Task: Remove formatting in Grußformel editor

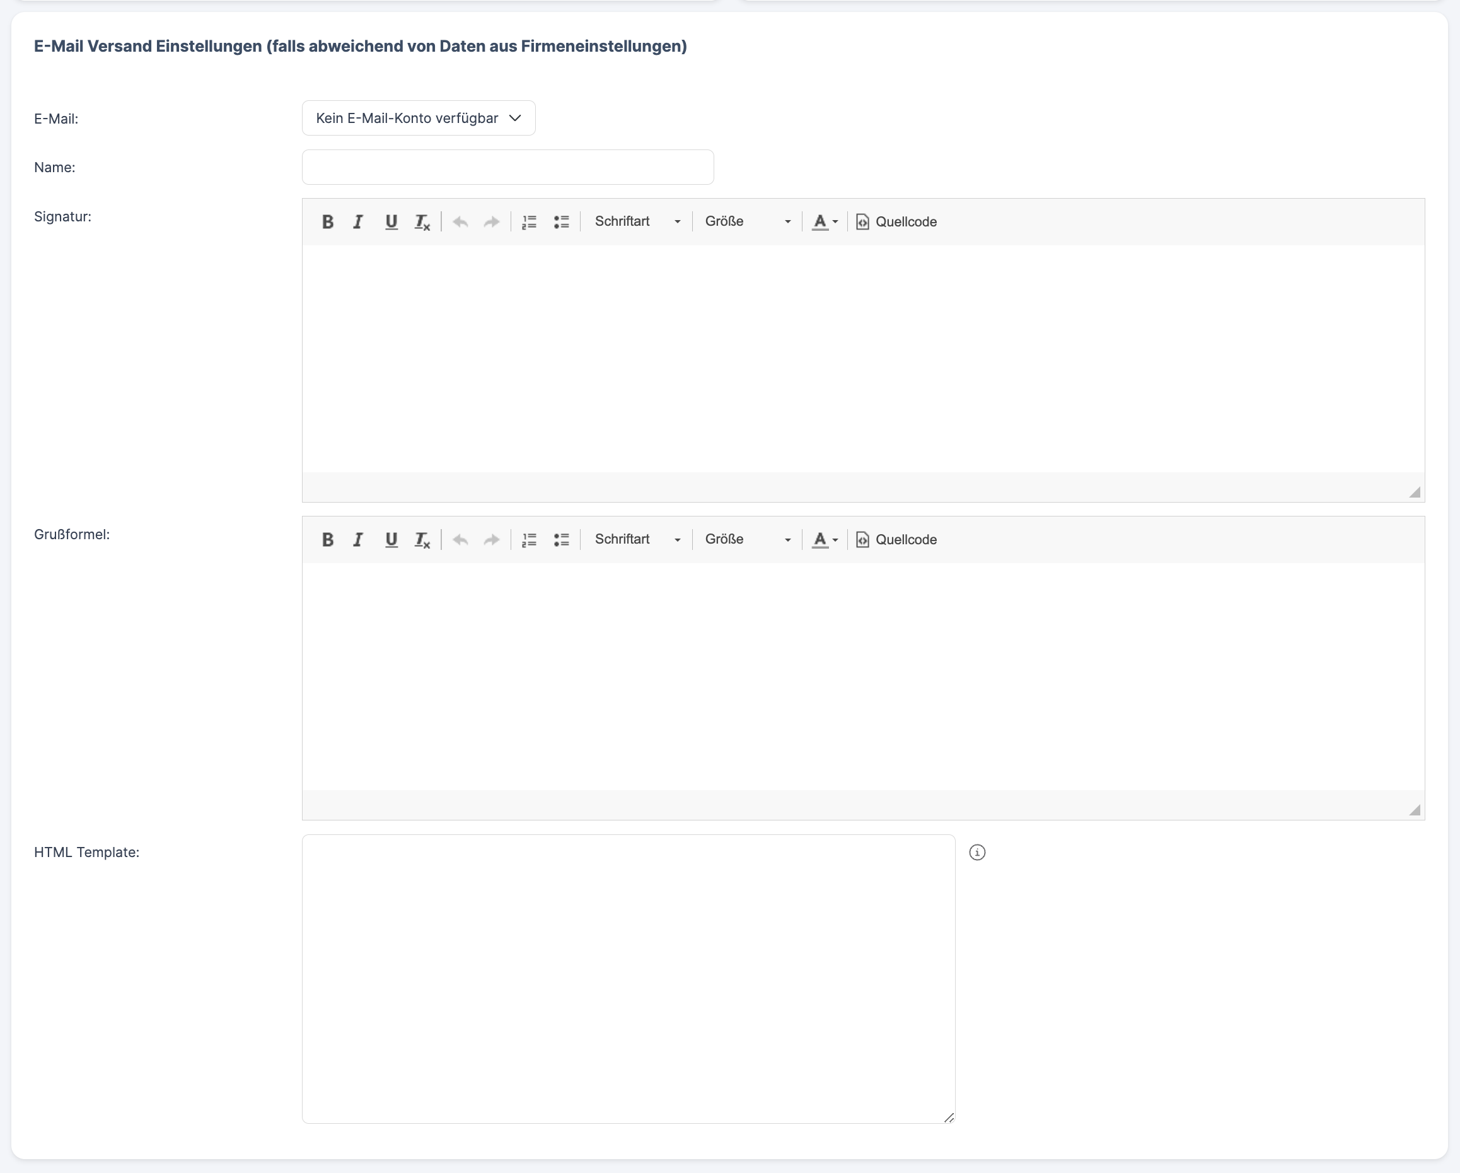Action: pos(422,539)
